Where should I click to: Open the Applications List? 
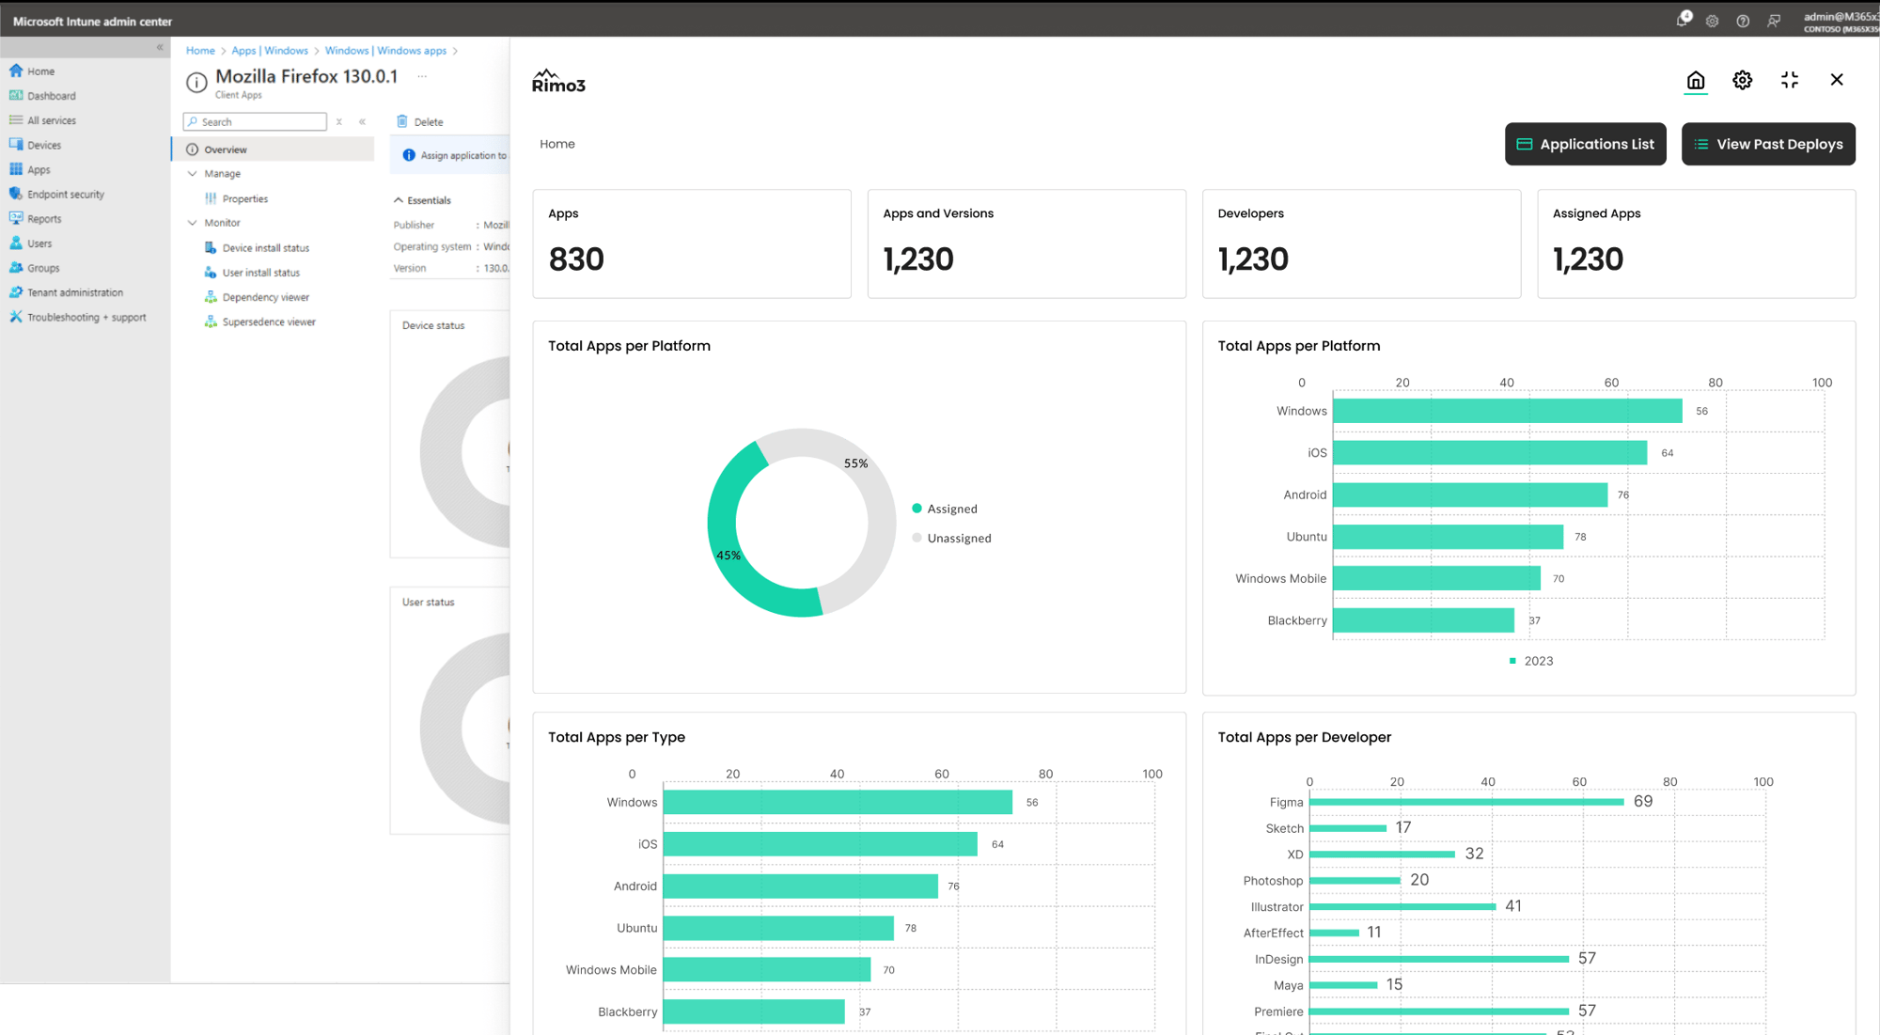click(1585, 144)
